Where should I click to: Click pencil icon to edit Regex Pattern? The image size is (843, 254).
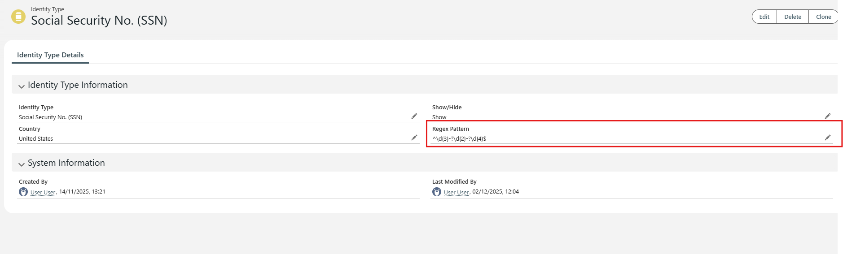828,138
